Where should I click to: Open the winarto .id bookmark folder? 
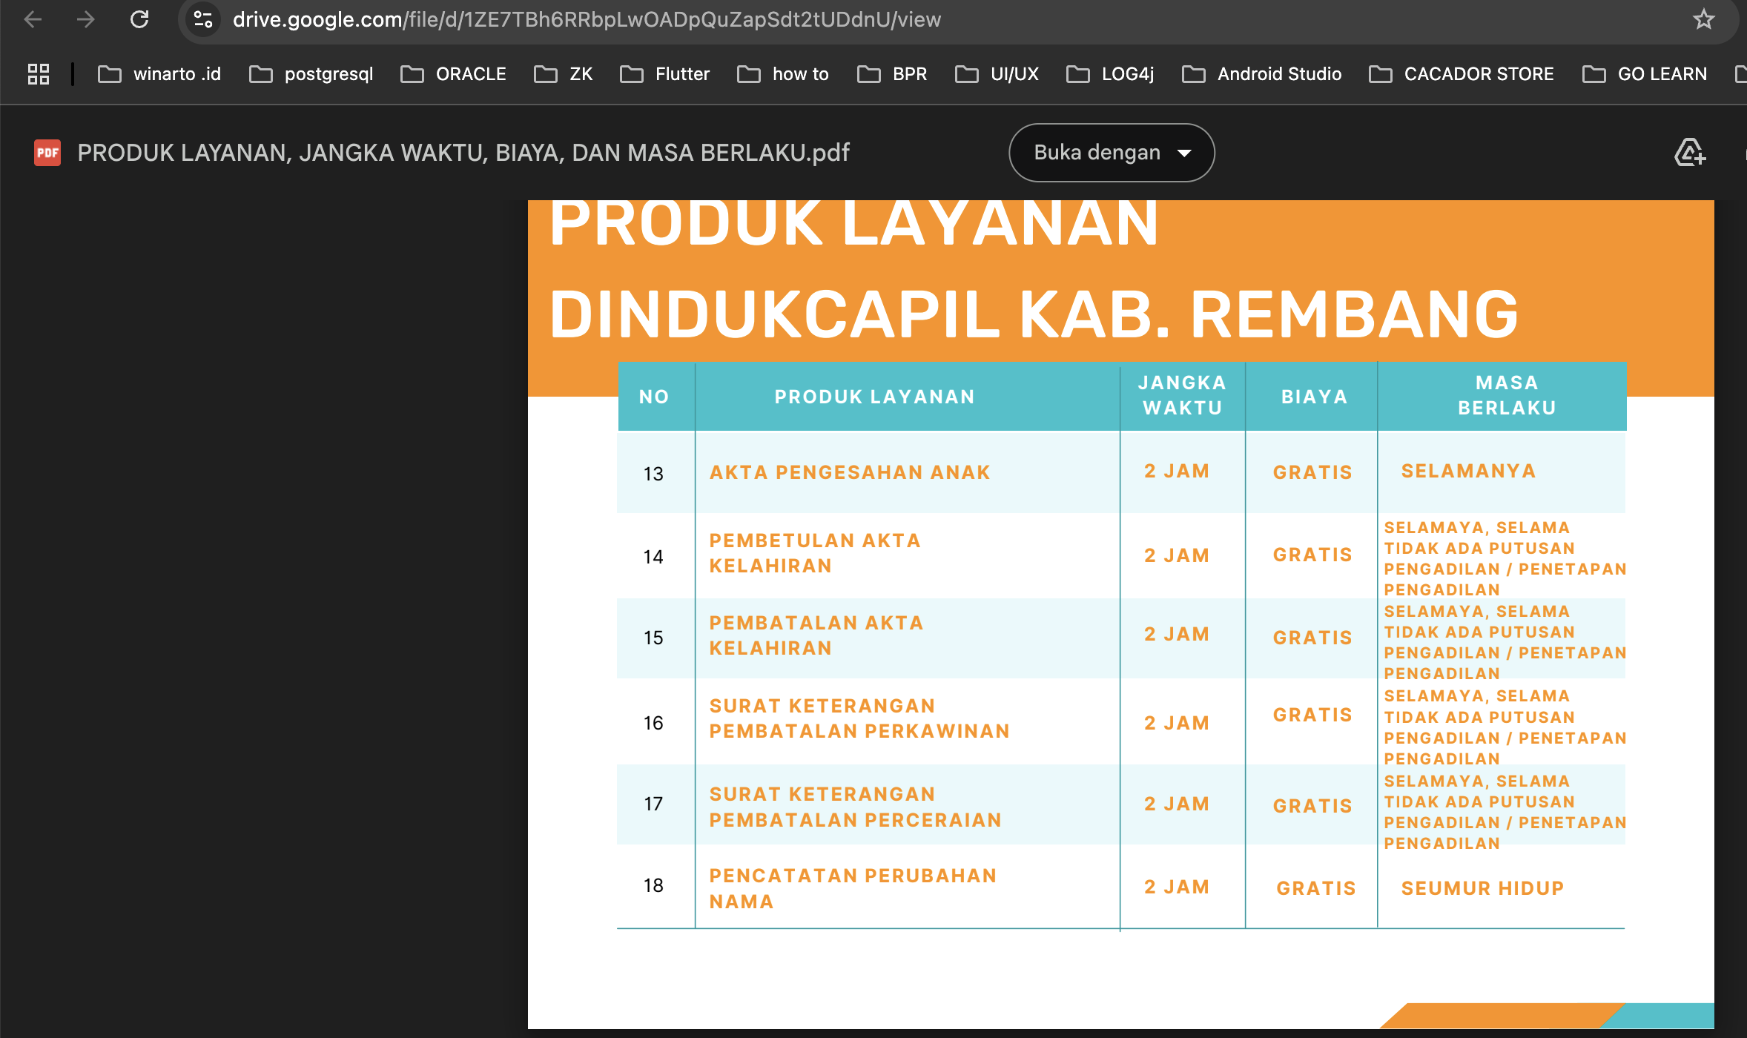tap(160, 74)
